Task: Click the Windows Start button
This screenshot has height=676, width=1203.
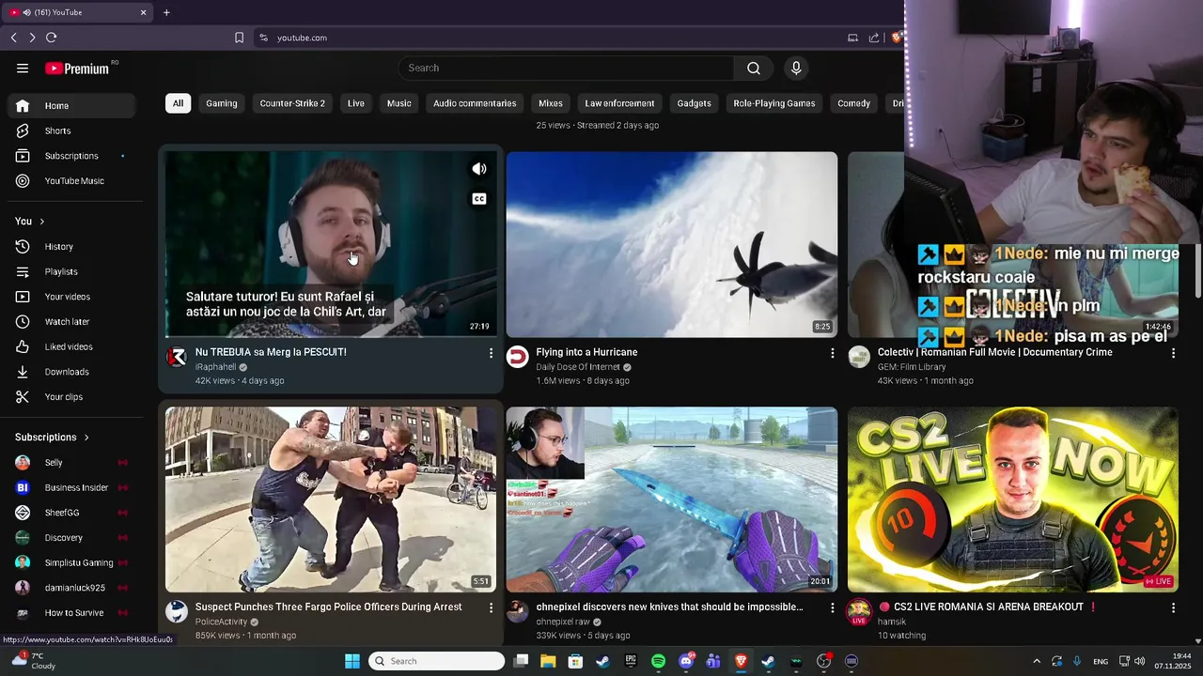Action: click(x=352, y=661)
